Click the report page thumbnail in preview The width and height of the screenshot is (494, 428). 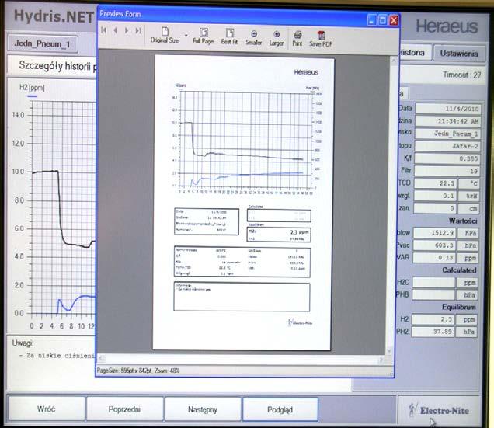point(242,202)
